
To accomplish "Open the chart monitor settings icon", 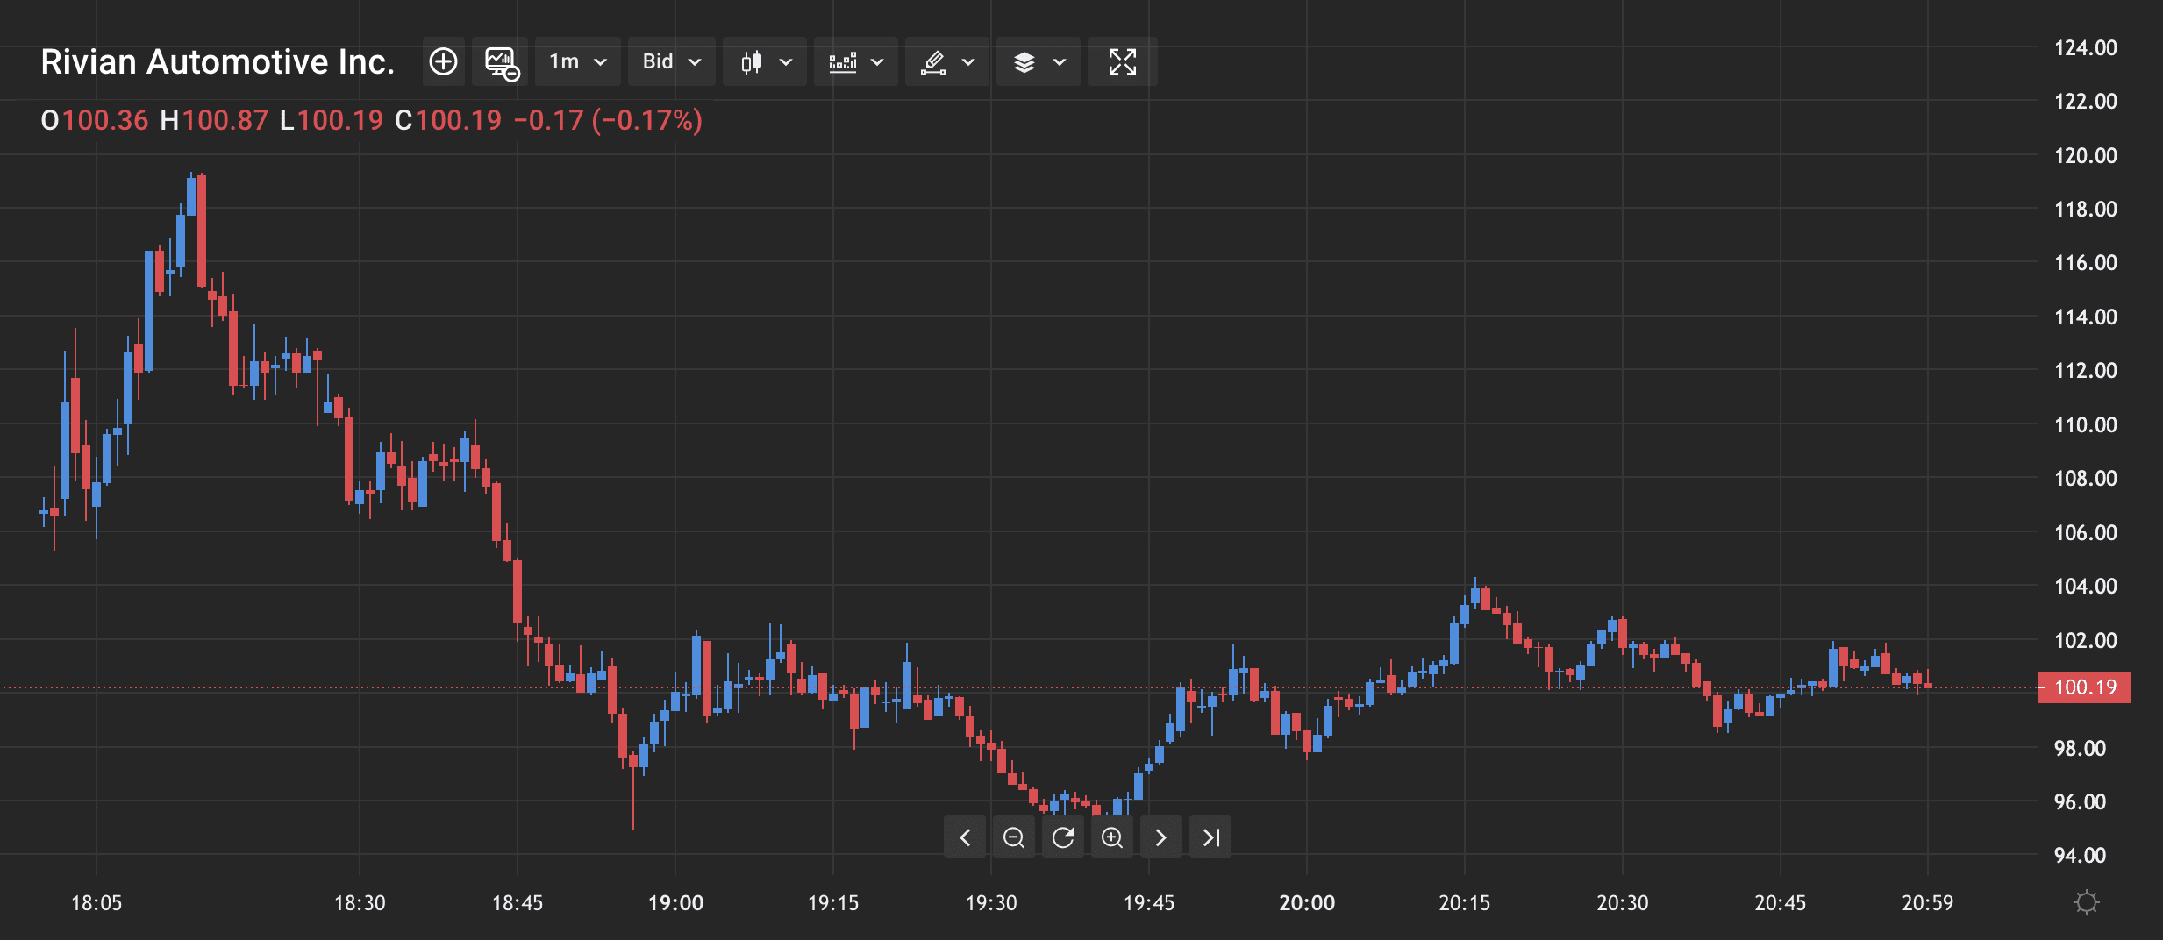I will [x=501, y=61].
